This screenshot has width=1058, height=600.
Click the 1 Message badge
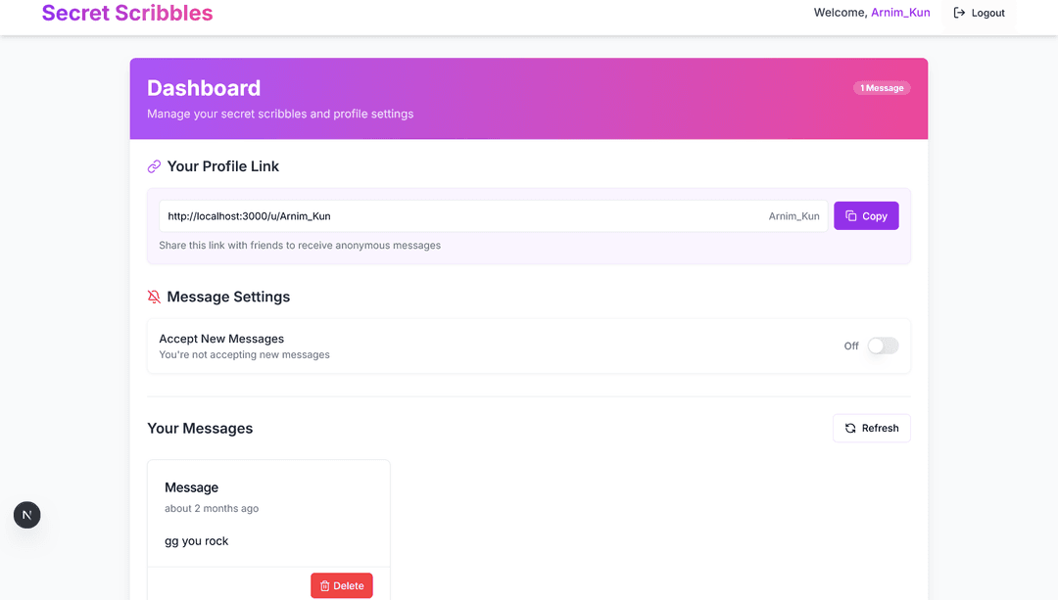point(882,88)
